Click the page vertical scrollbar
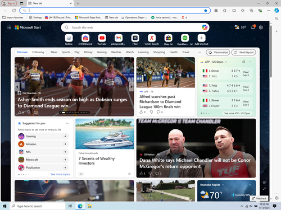Viewport: 281px width, 210px height. pyautogui.click(x=271, y=52)
